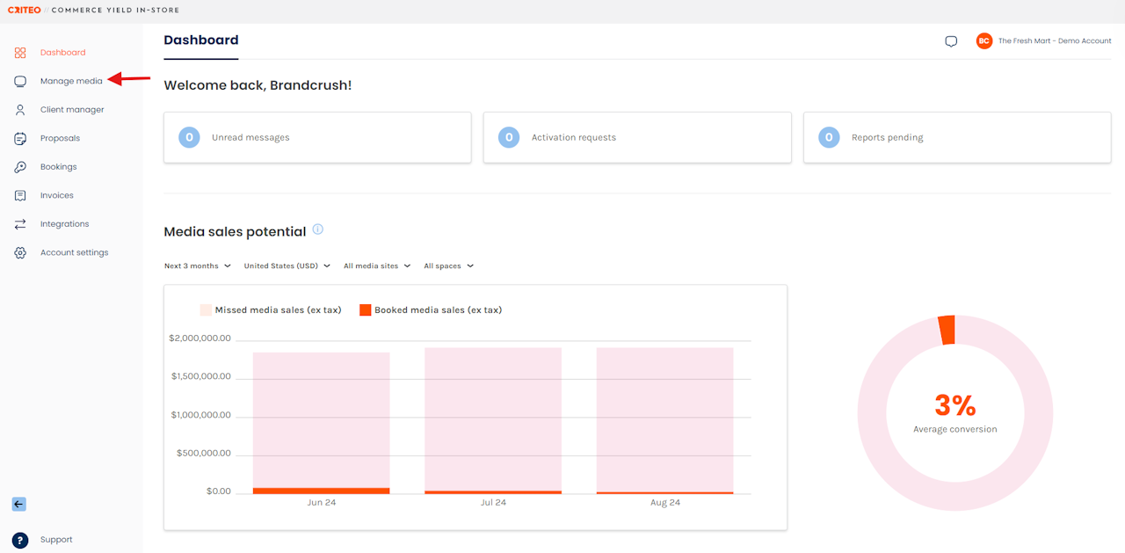Open The Fresh Mart account menu

tap(1043, 41)
